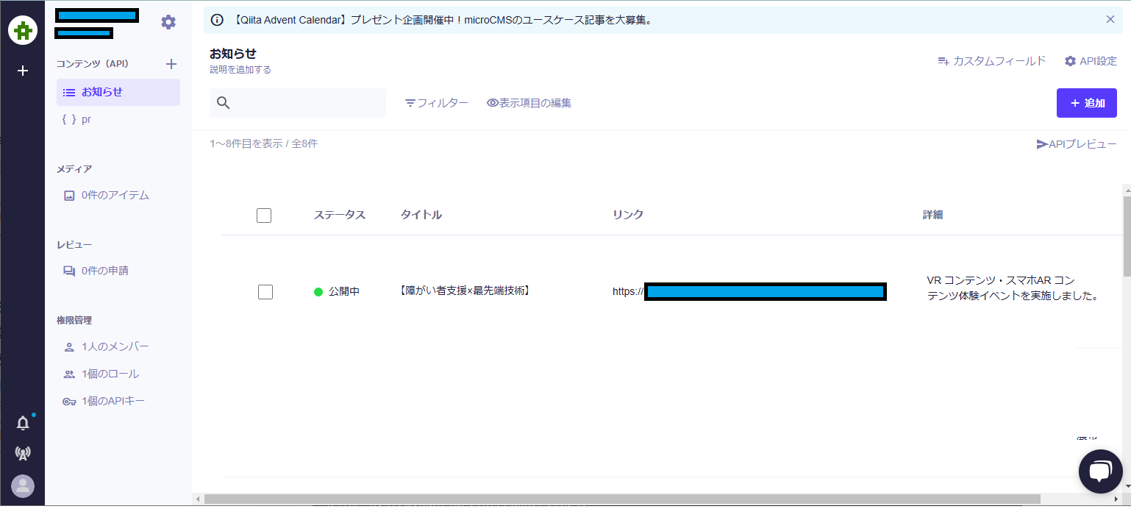Toggle the select-all header checkbox
Screen dimensions: 1131x509
click(x=264, y=216)
